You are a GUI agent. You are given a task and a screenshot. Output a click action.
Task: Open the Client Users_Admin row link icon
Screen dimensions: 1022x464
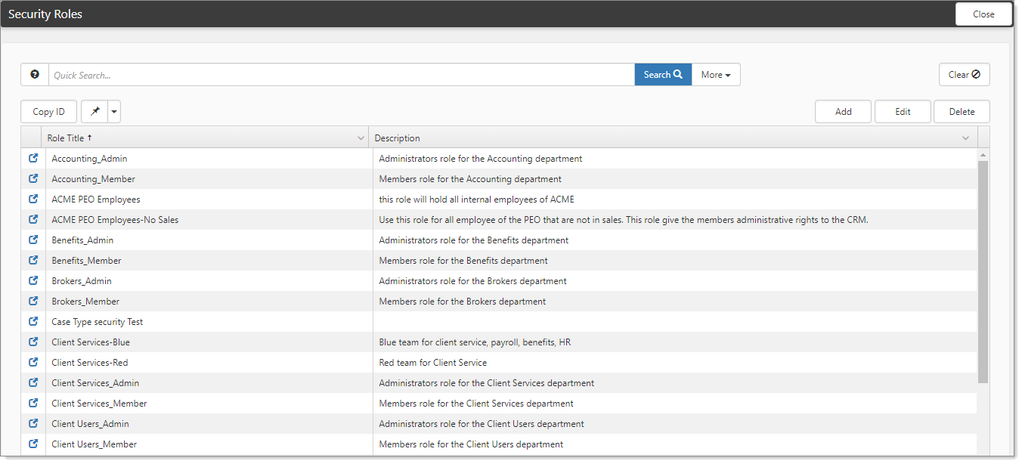(33, 424)
